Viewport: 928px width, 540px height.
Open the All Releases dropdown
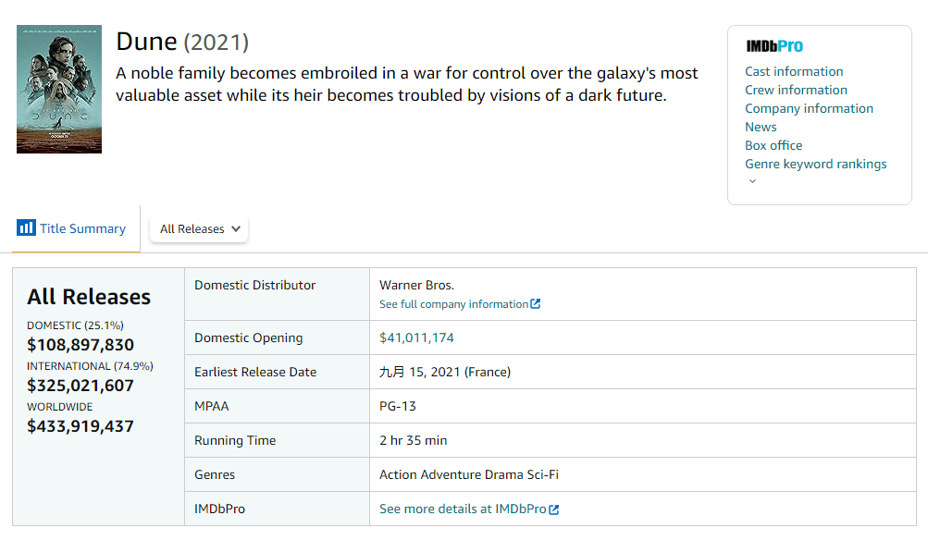198,229
